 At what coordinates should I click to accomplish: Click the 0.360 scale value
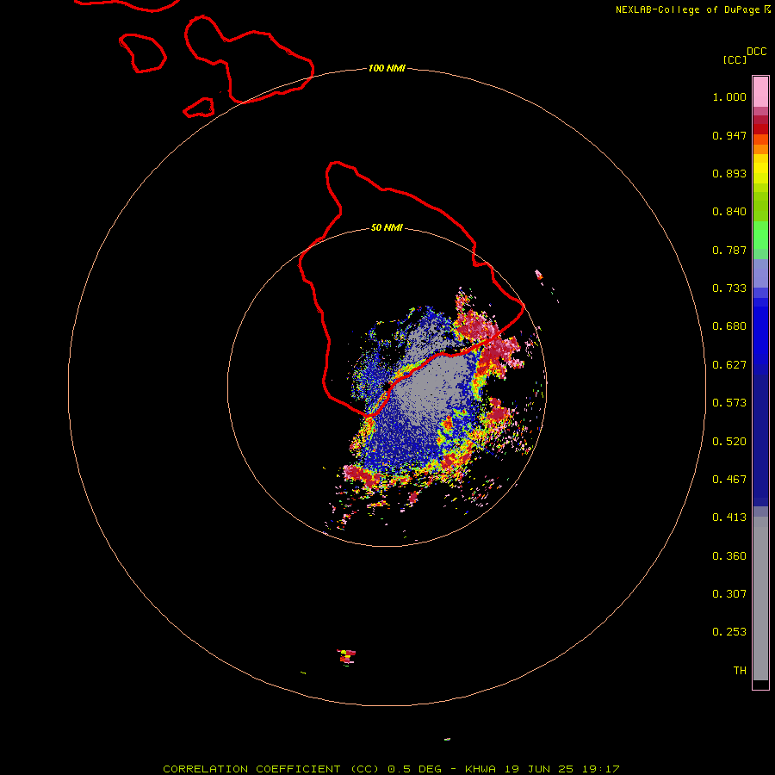729,556
